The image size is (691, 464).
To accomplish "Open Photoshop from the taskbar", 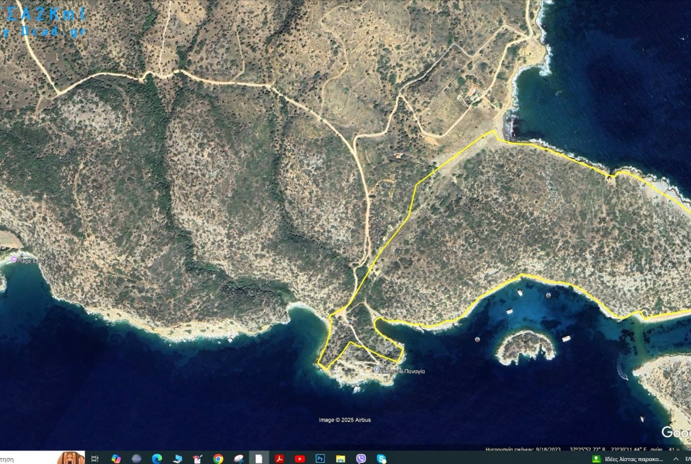I will 320,459.
